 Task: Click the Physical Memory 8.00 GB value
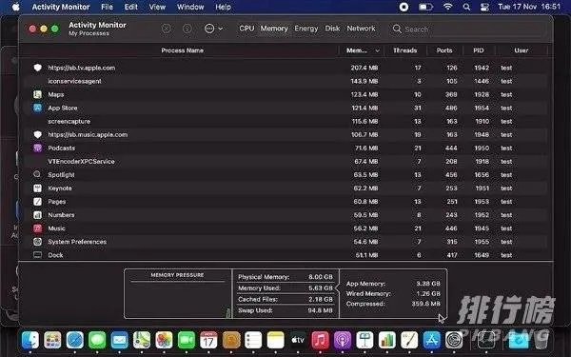click(321, 277)
